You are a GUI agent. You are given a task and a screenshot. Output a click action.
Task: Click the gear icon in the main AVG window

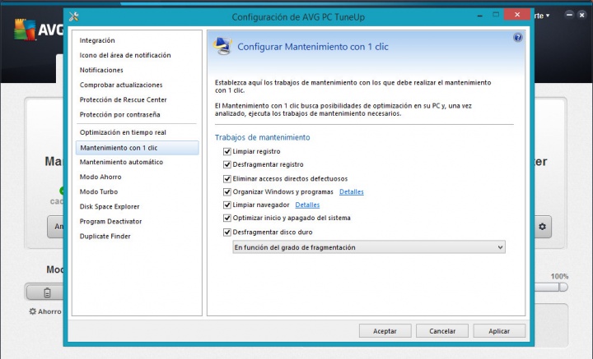542,227
